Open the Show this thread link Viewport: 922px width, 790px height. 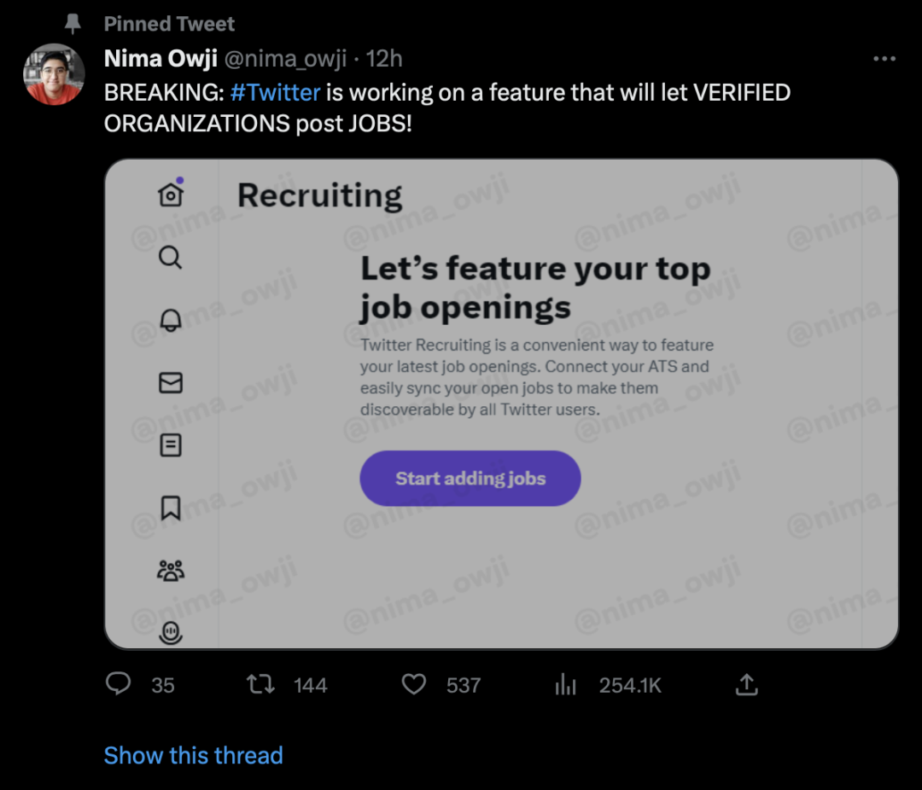[x=193, y=755]
